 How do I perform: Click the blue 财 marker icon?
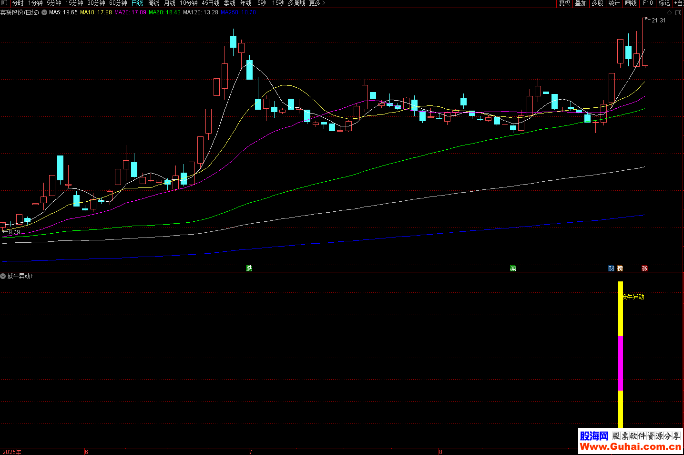(611, 268)
